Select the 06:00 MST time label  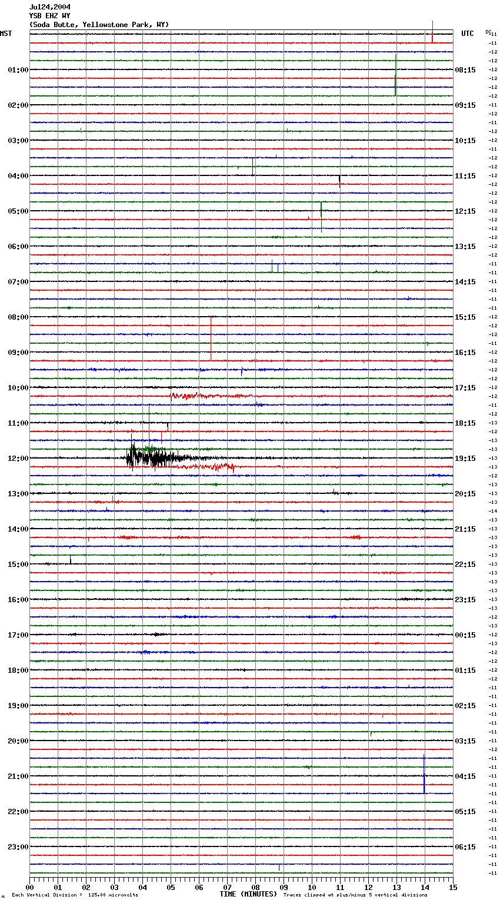18,247
